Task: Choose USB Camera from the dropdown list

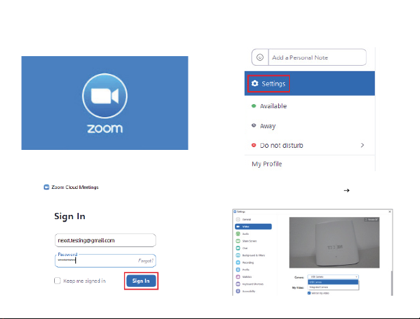Action: [333, 282]
